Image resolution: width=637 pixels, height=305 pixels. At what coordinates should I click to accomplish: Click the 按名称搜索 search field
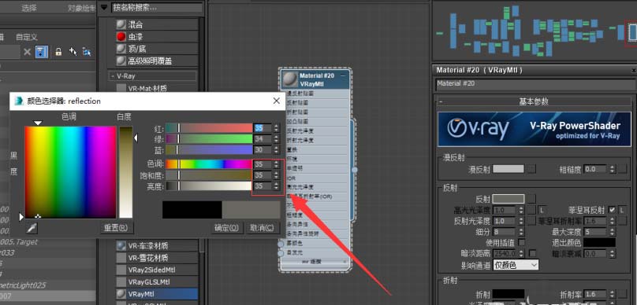point(156,7)
